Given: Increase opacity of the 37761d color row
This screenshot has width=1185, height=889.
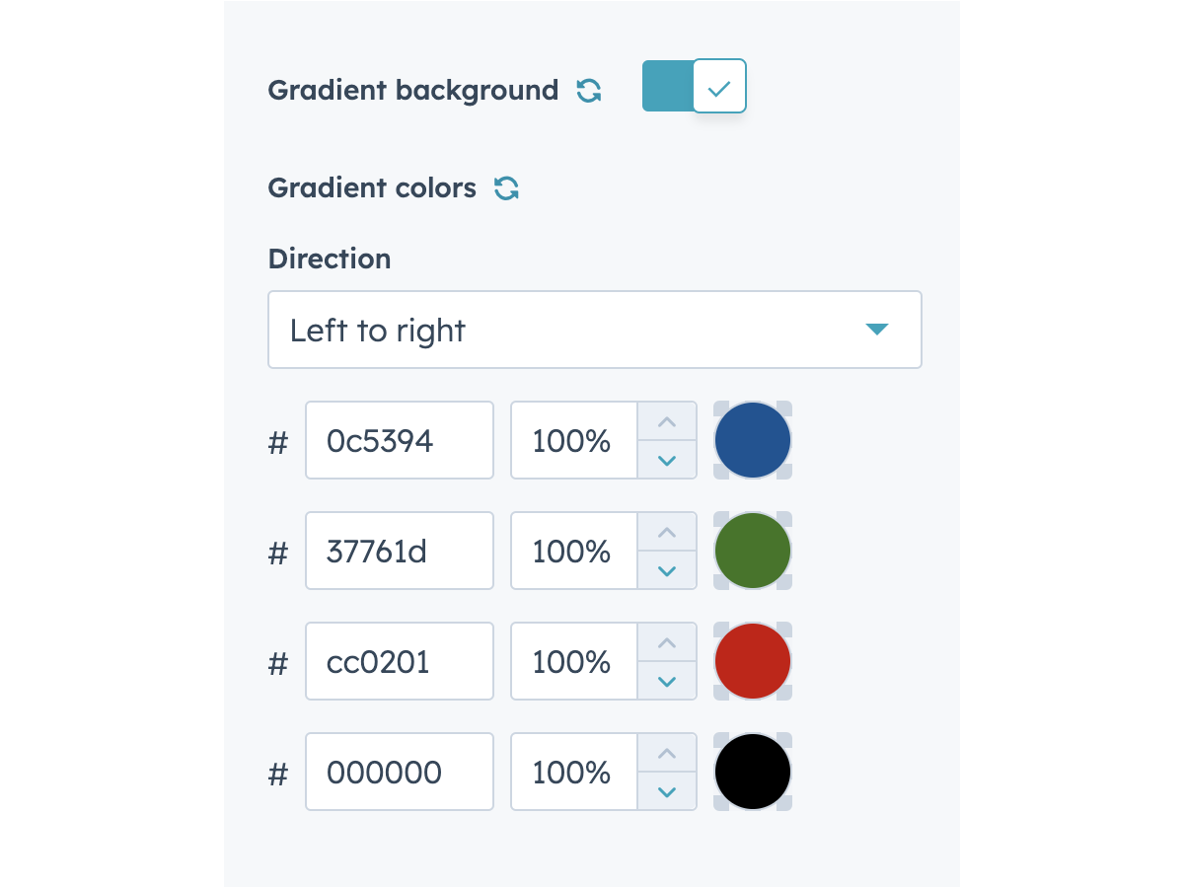Looking at the screenshot, I should (x=667, y=532).
